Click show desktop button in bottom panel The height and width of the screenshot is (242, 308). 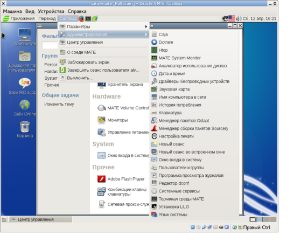tap(4, 219)
